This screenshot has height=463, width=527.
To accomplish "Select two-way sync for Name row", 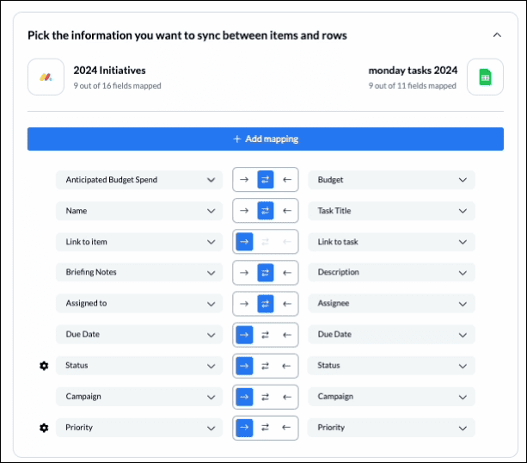I will point(266,211).
